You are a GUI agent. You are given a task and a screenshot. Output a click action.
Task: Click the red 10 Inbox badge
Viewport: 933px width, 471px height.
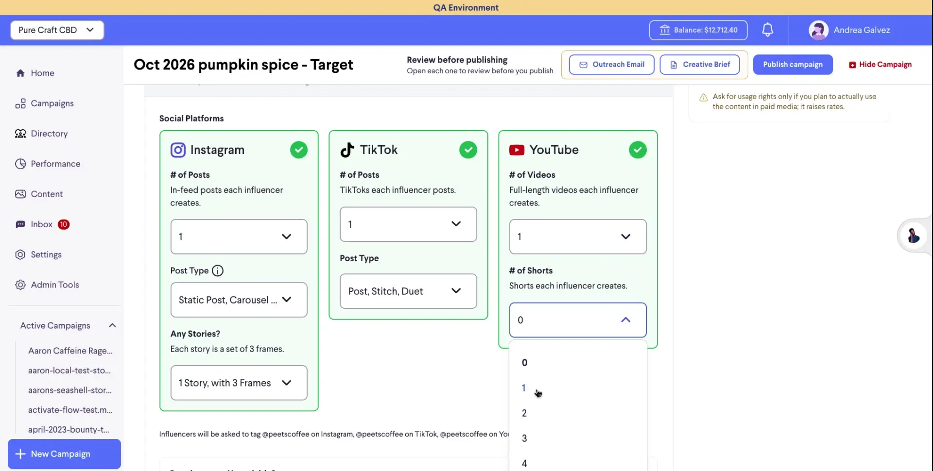tap(64, 224)
